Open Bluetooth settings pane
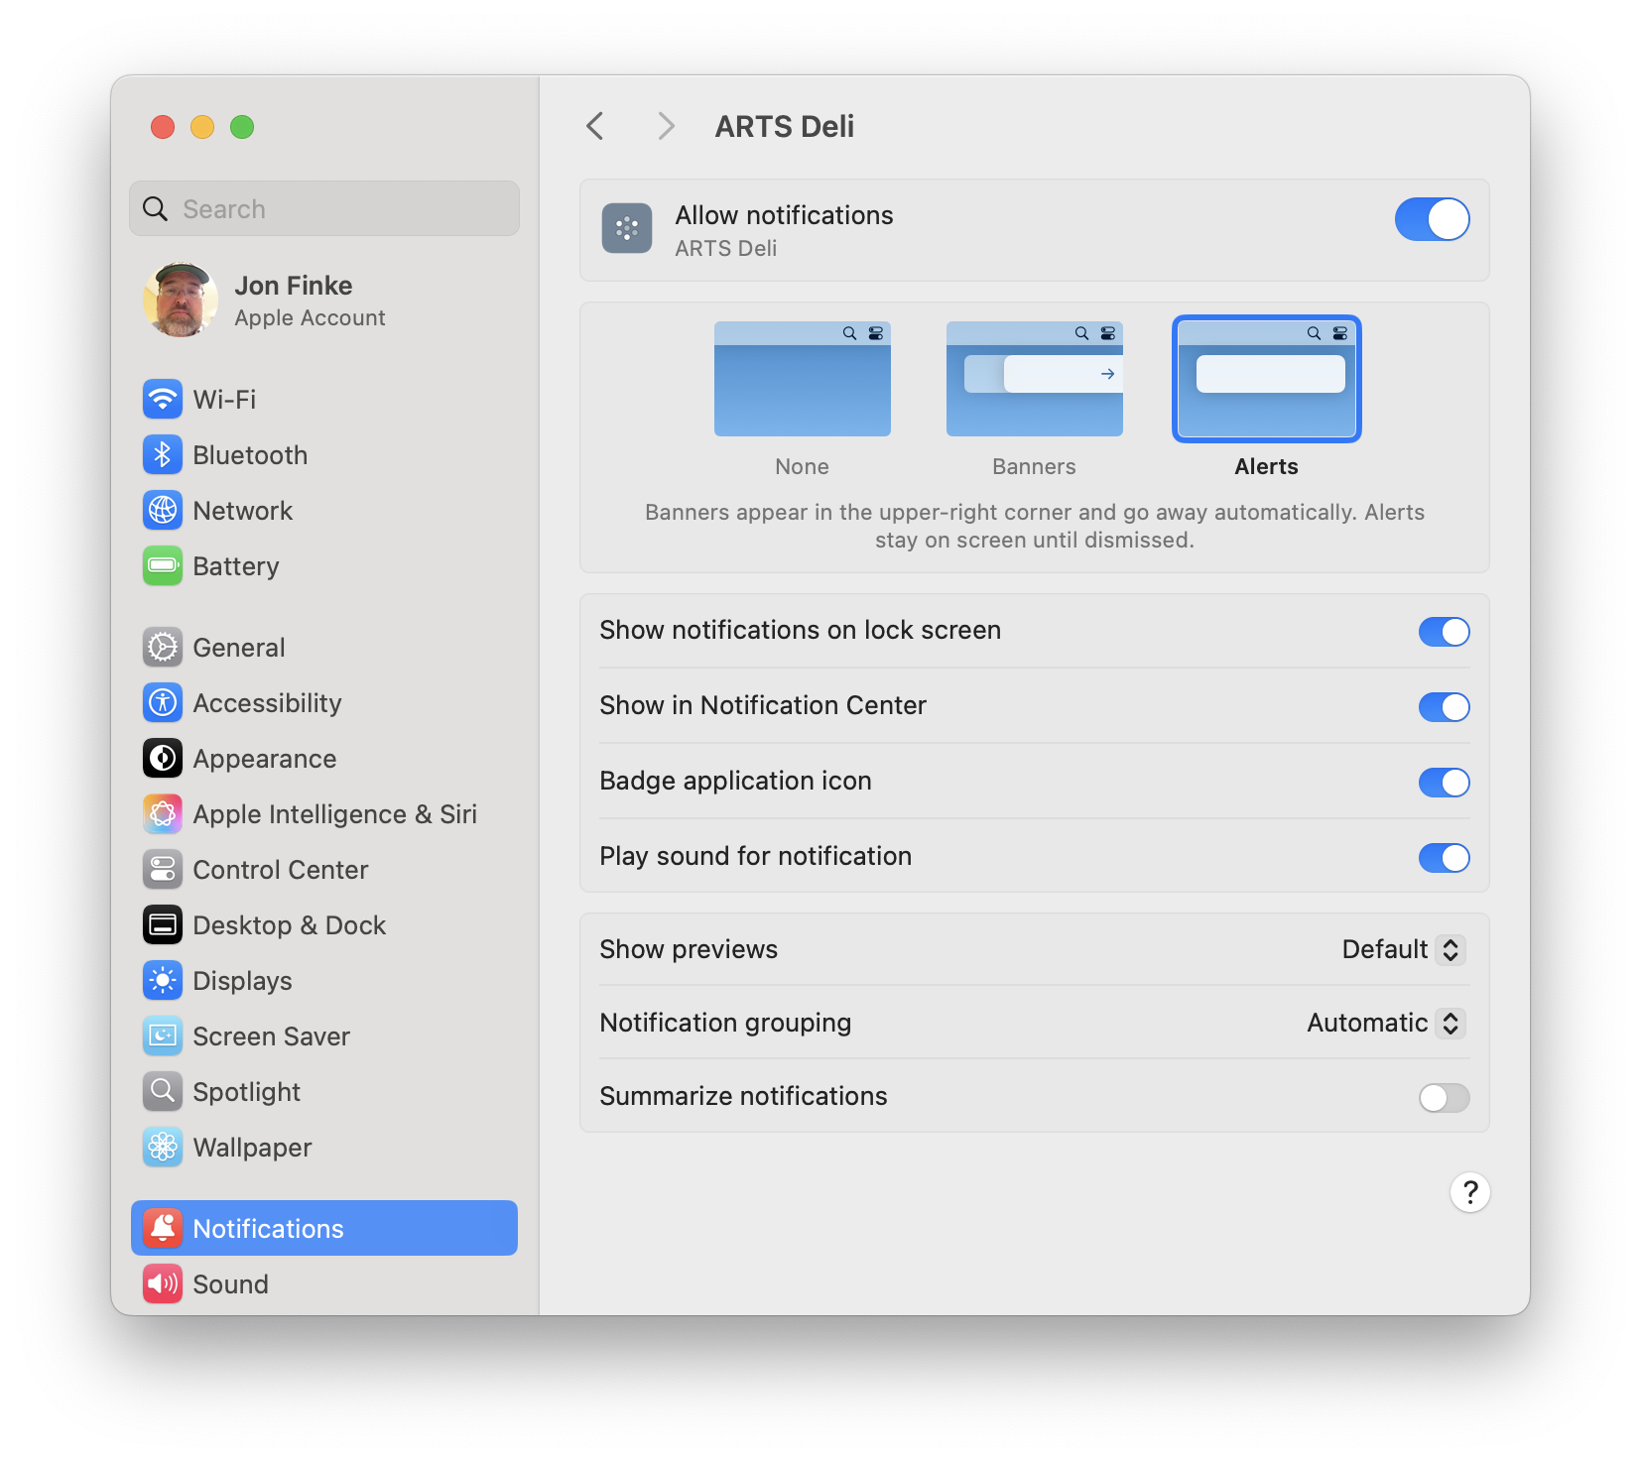 324,455
